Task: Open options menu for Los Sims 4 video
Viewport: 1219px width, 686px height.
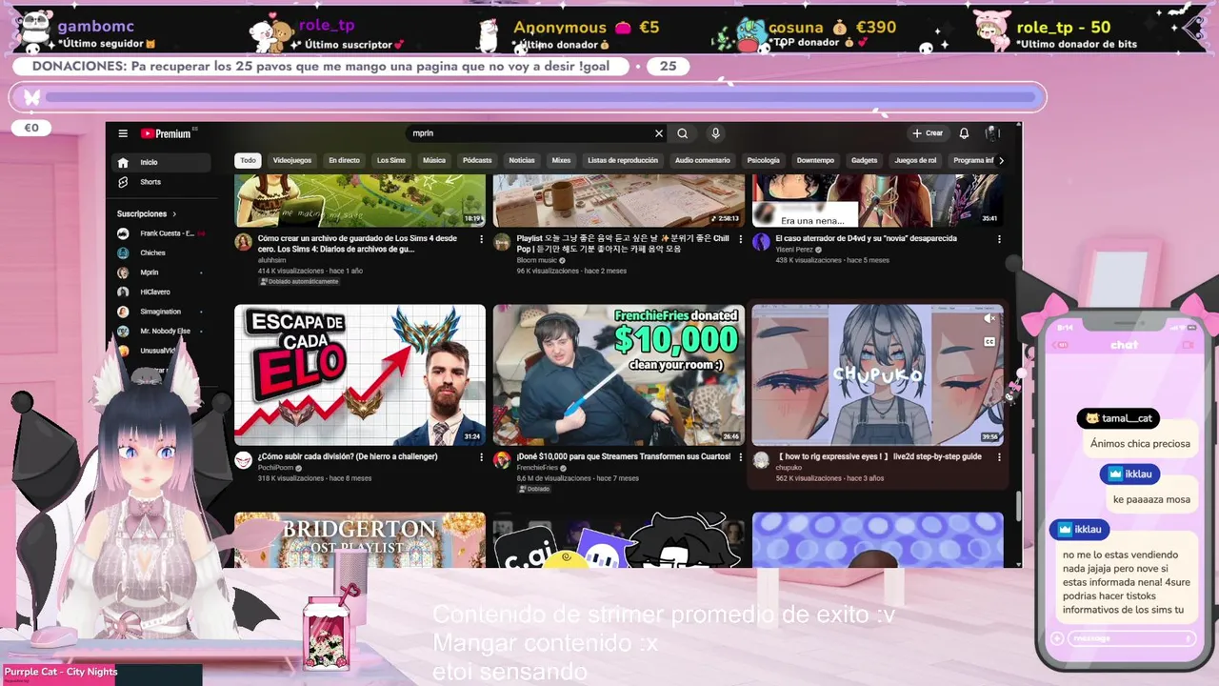Action: point(481,239)
